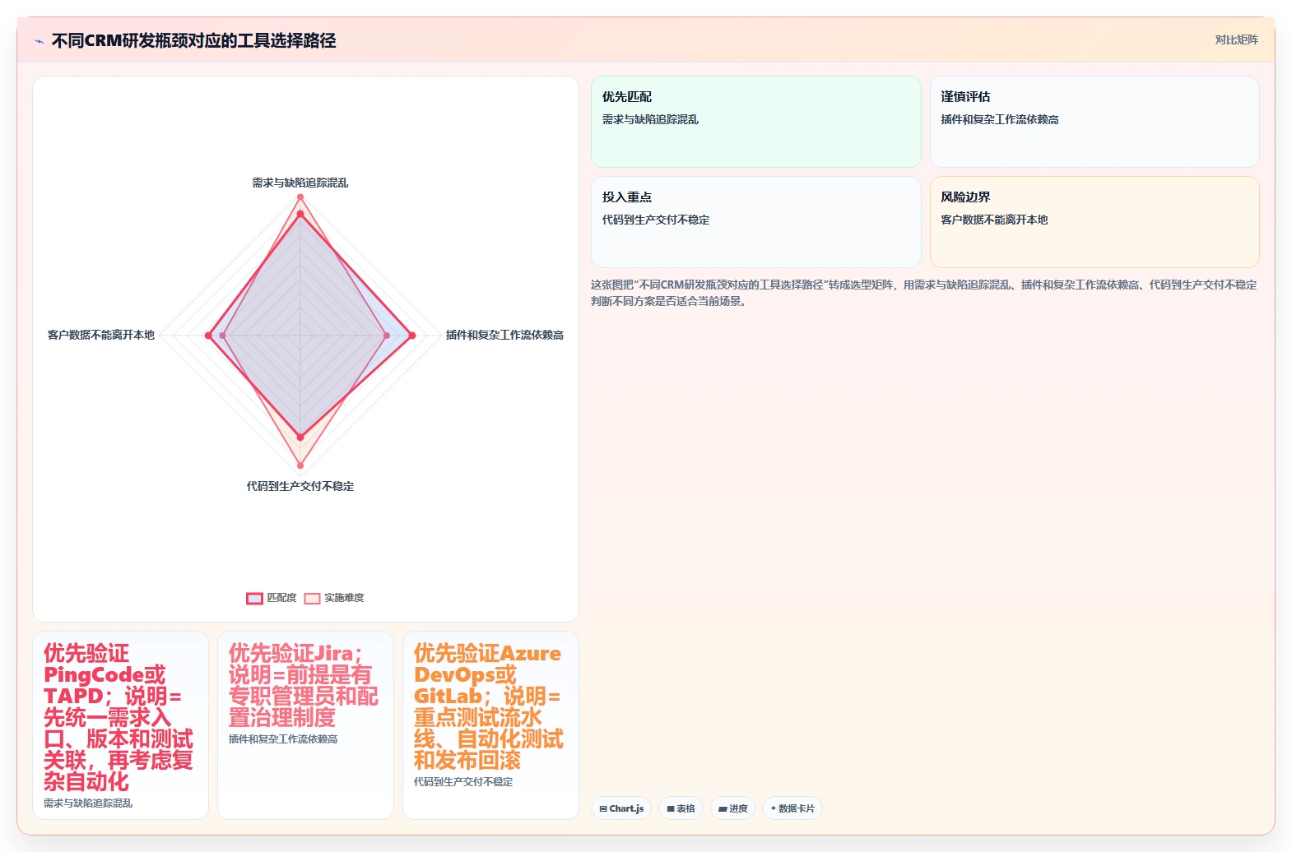
Task: Click 代码到生产交付不稳定 caption under Azure card
Action: coord(463,781)
